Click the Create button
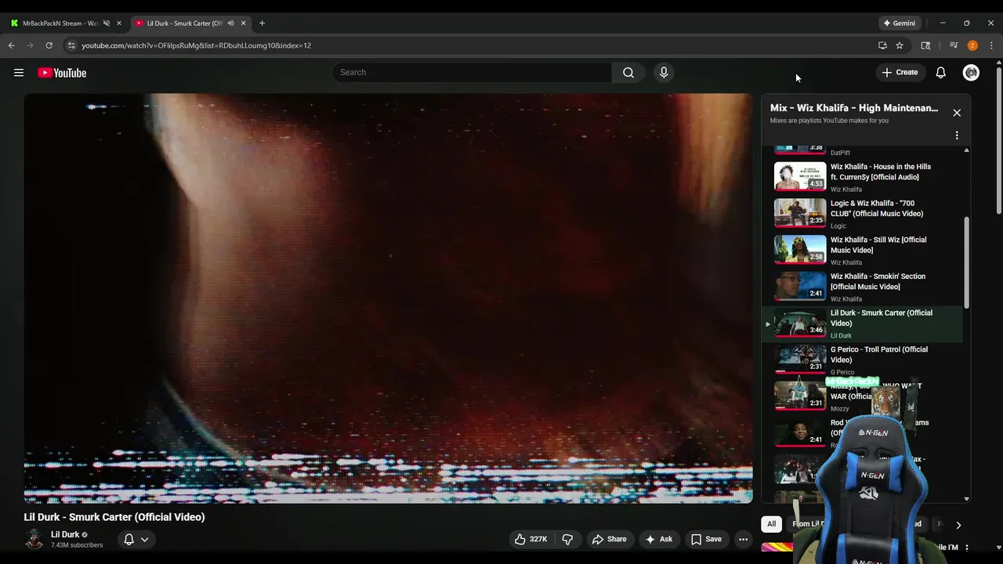Image resolution: width=1003 pixels, height=564 pixels. click(x=900, y=72)
